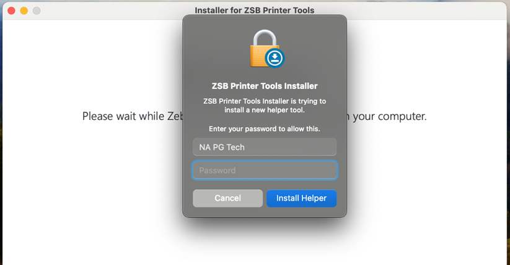Minimize the installer using the yellow button
The height and width of the screenshot is (265, 510).
pyautogui.click(x=24, y=11)
